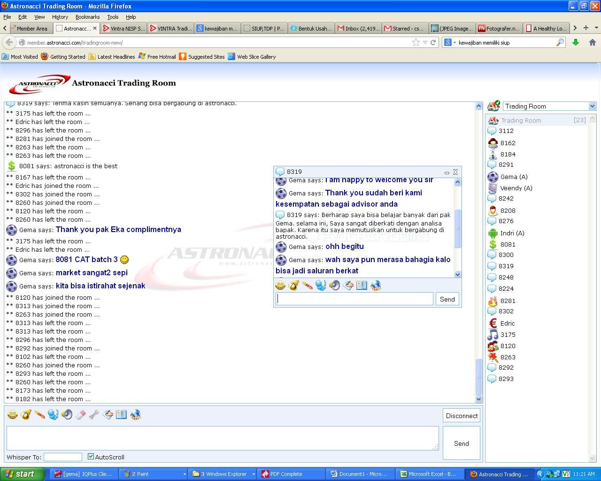The height and width of the screenshot is (481, 601).
Task: Open the Most Visited bookmarks button
Action: (x=20, y=56)
